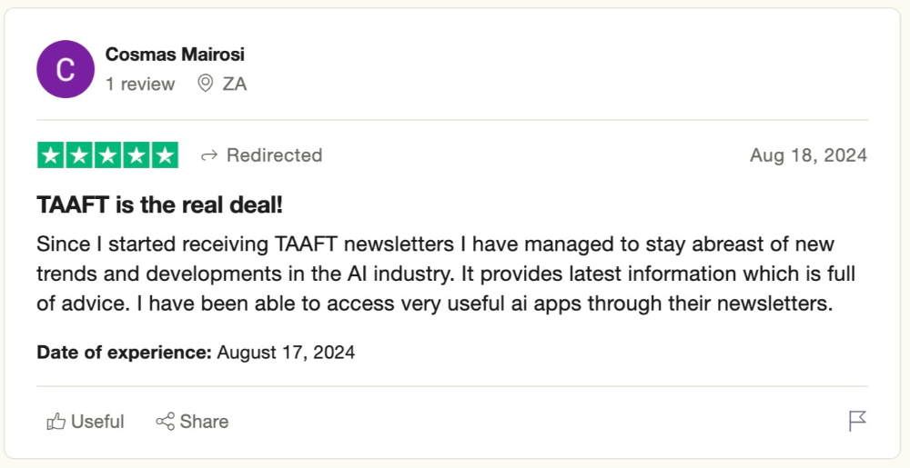Click the third green rating star
Screen dimensions: 910x468
pos(107,155)
